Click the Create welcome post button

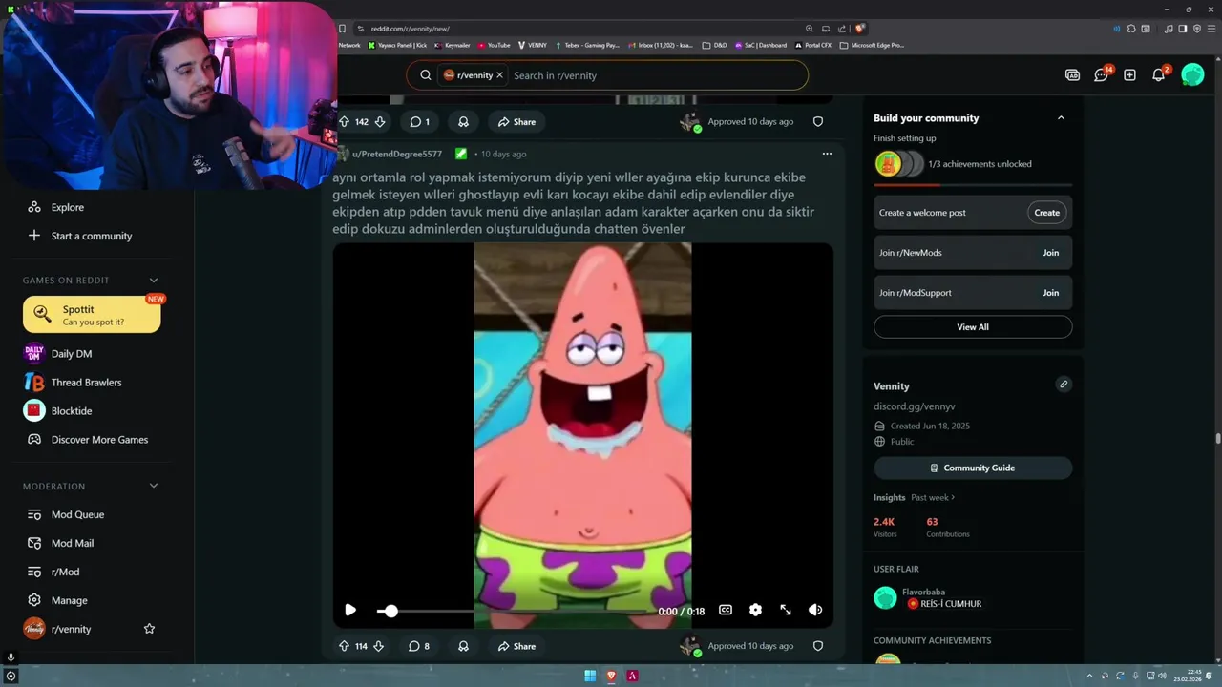pyautogui.click(x=1046, y=213)
